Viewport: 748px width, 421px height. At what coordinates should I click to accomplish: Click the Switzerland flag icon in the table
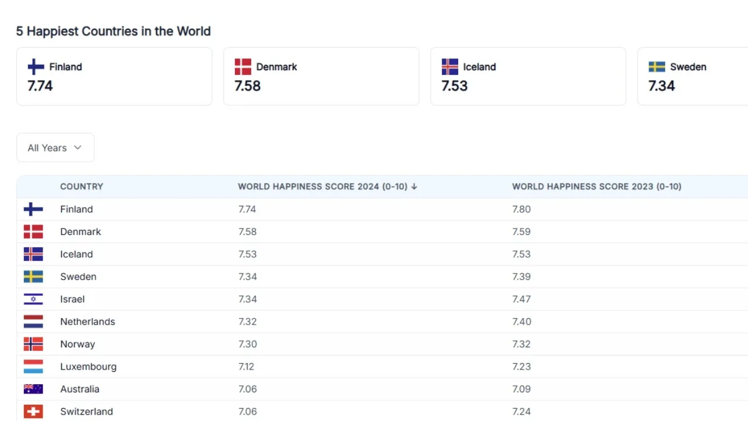(33, 411)
